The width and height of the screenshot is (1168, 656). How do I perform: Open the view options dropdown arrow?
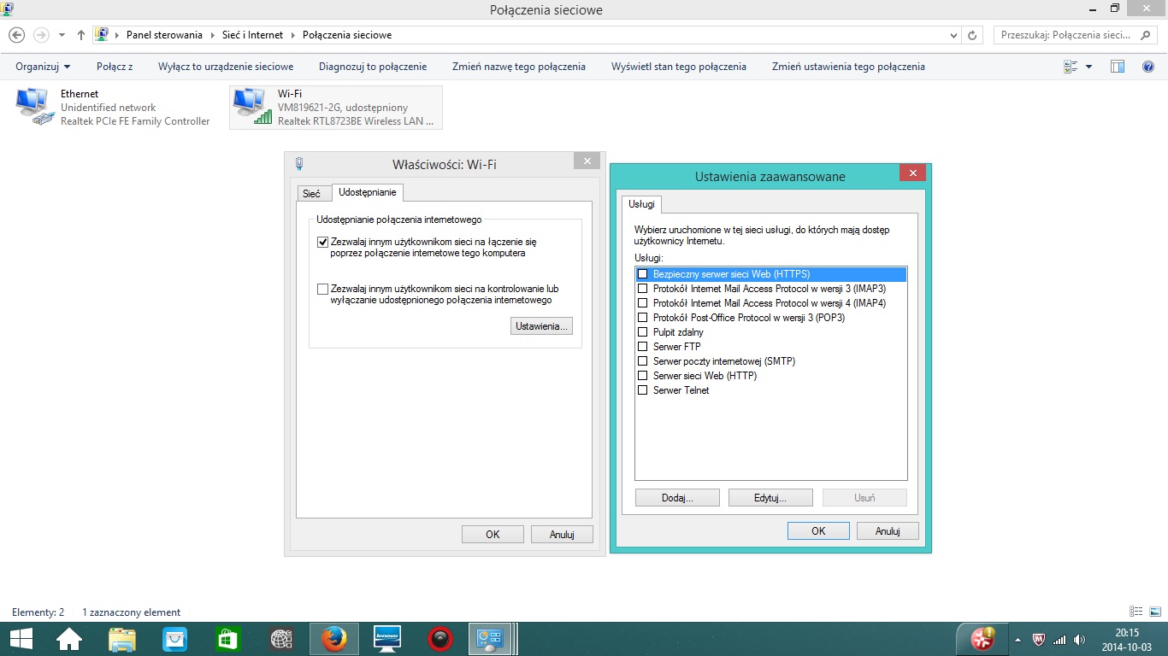coord(1088,67)
